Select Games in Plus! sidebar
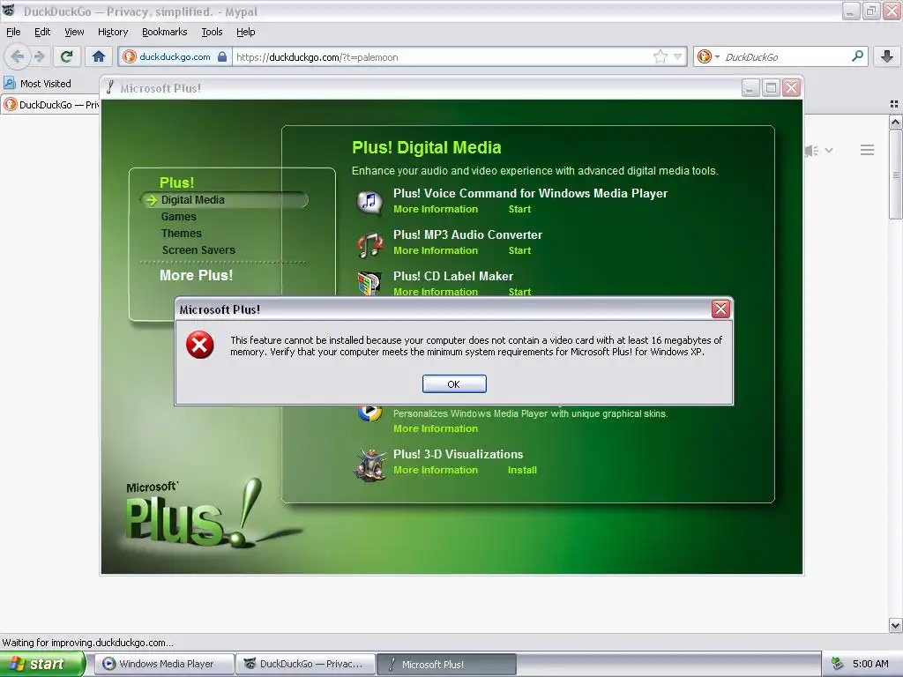 click(x=178, y=217)
